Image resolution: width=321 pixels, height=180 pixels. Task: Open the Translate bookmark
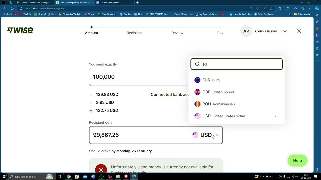pos(126,14)
